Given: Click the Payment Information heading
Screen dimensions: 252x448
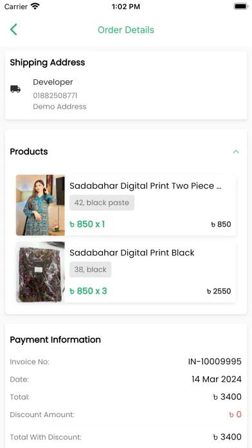Looking at the screenshot, I should pyautogui.click(x=55, y=340).
